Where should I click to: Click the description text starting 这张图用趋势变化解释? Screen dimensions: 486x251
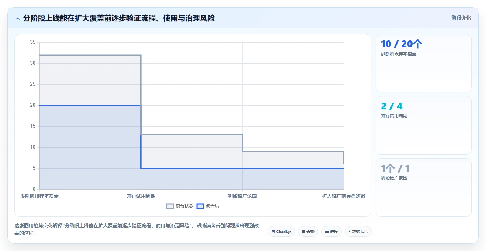tap(136, 229)
